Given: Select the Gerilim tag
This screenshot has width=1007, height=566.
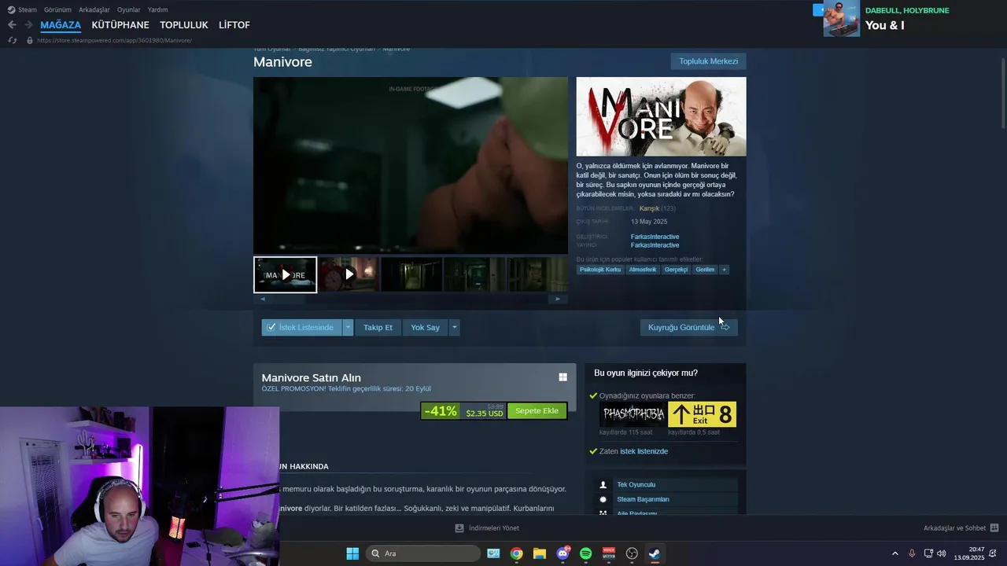Looking at the screenshot, I should 705,270.
